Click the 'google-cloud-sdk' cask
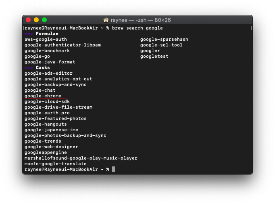Image resolution: width=275 pixels, height=204 pixels. pos(47,101)
